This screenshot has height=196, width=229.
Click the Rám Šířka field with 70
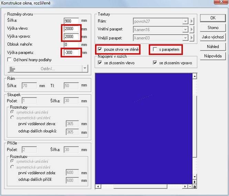click(29, 86)
